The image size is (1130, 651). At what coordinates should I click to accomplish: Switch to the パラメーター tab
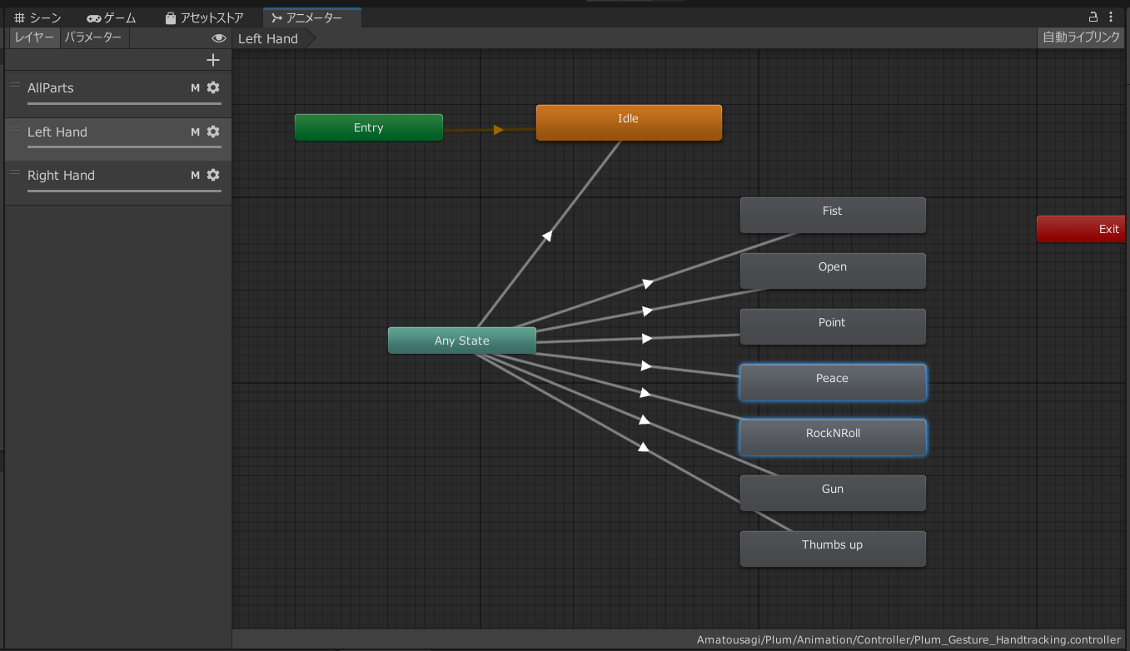(93, 37)
